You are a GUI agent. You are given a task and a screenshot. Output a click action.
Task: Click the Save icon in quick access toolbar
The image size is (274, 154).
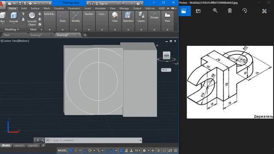pyautogui.click(x=20, y=3)
